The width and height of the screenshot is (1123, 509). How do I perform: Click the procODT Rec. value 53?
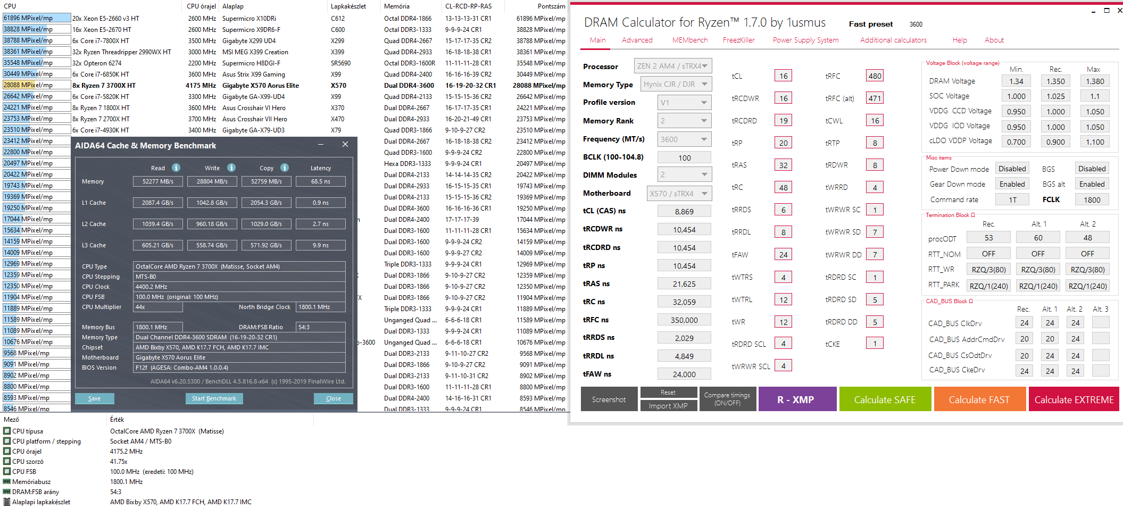[x=988, y=238]
